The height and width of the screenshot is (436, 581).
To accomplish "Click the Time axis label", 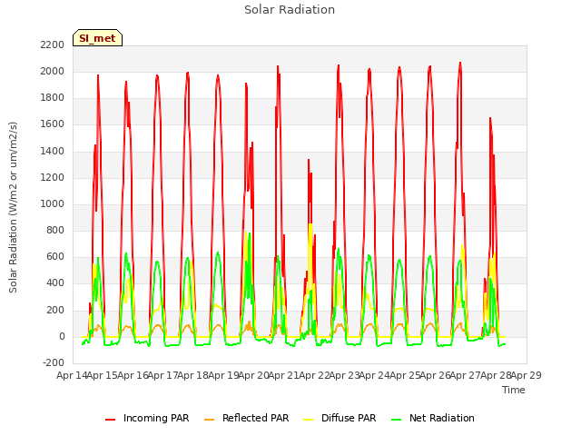I will pyautogui.click(x=514, y=390).
